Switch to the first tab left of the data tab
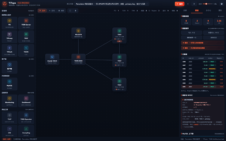The height and width of the screenshot is (141, 226). (x=185, y=10)
